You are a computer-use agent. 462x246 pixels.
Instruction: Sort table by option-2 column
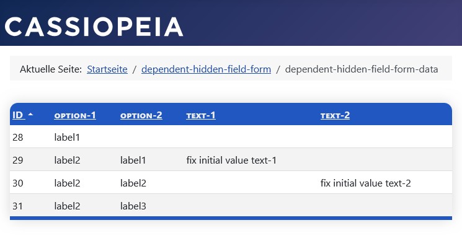141,115
